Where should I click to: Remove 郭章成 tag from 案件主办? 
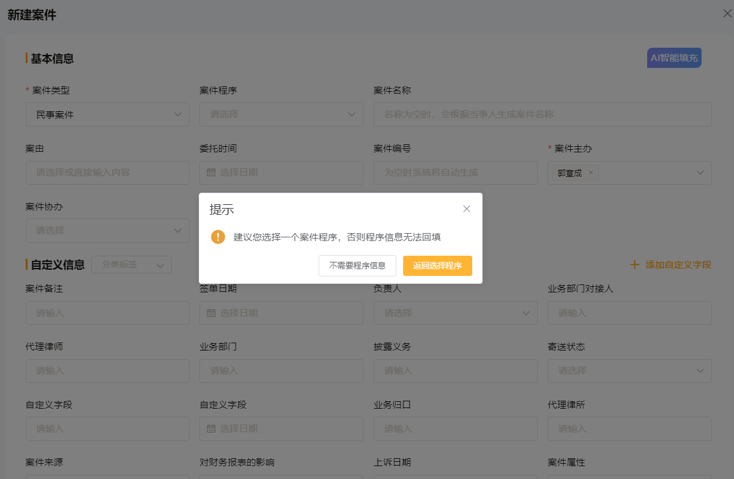[590, 173]
